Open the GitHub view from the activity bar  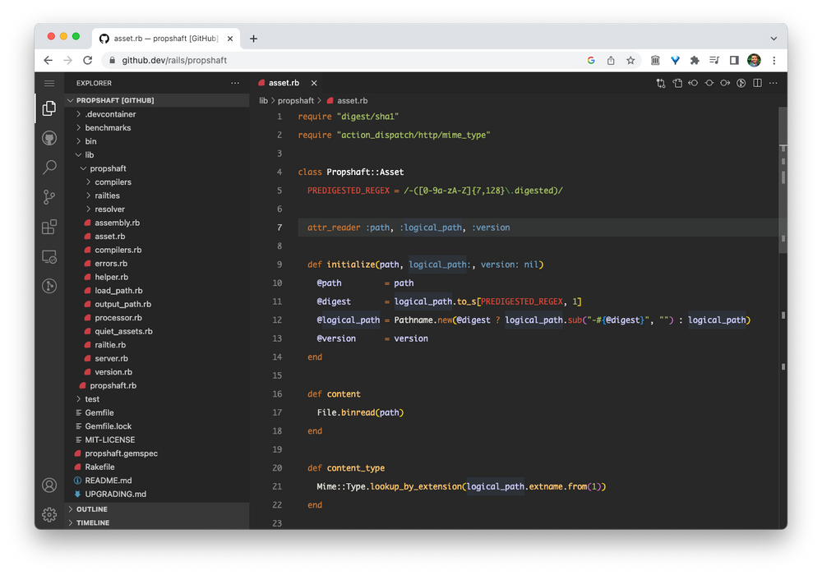click(49, 137)
